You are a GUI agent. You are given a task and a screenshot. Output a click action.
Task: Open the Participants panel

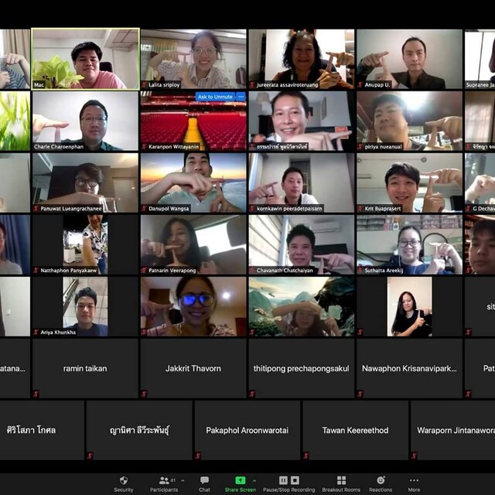click(164, 483)
